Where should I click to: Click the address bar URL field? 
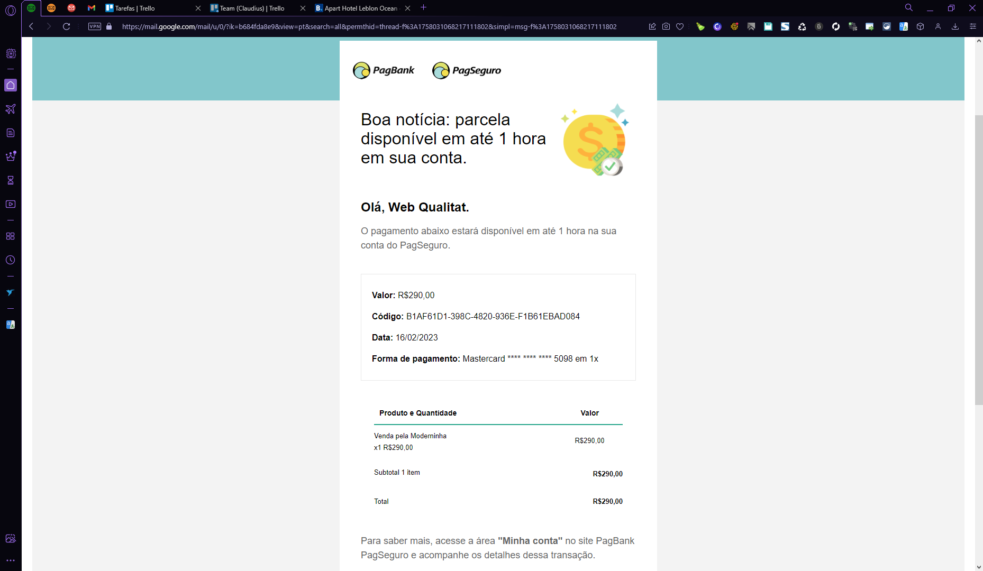pos(369,26)
